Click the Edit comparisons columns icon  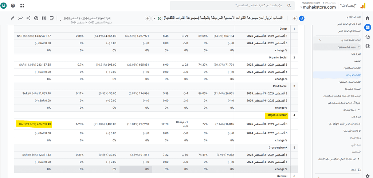click(44, 18)
